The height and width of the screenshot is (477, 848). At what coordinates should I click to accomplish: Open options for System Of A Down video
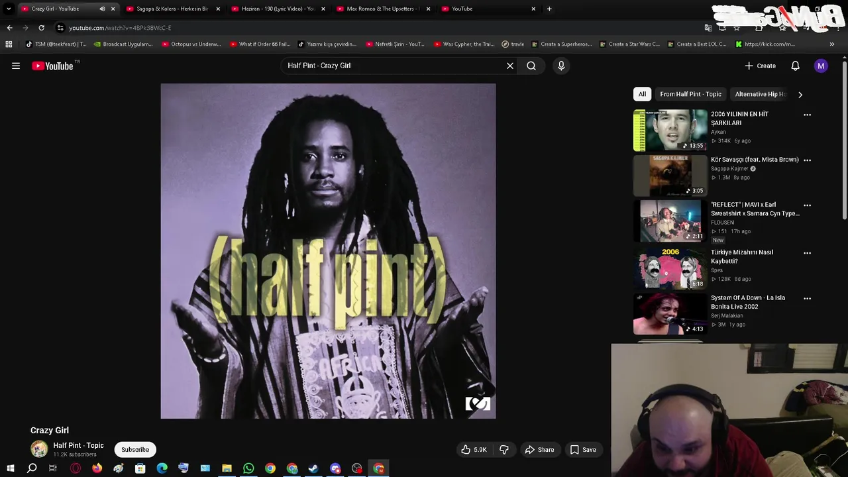tap(807, 298)
